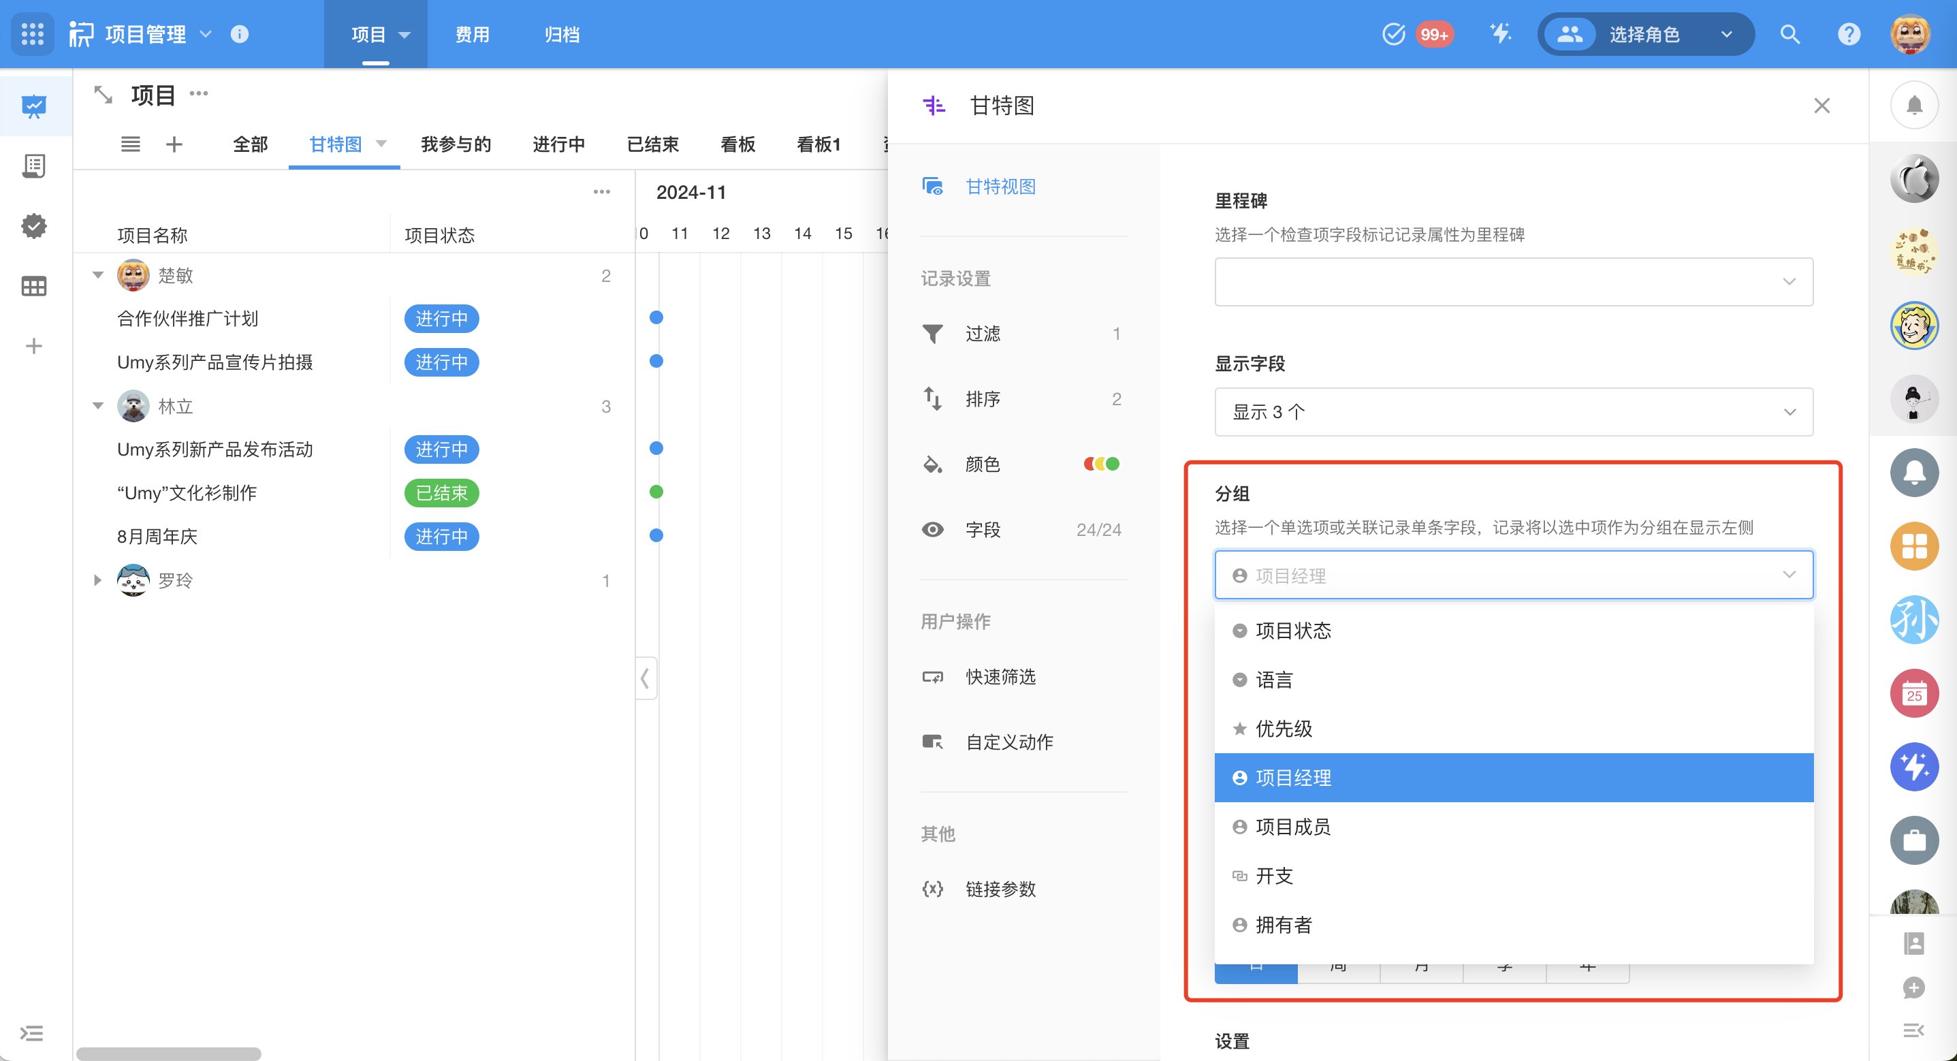This screenshot has width=1957, height=1061.
Task: Open the blue lightning AI app icon
Action: click(1913, 766)
